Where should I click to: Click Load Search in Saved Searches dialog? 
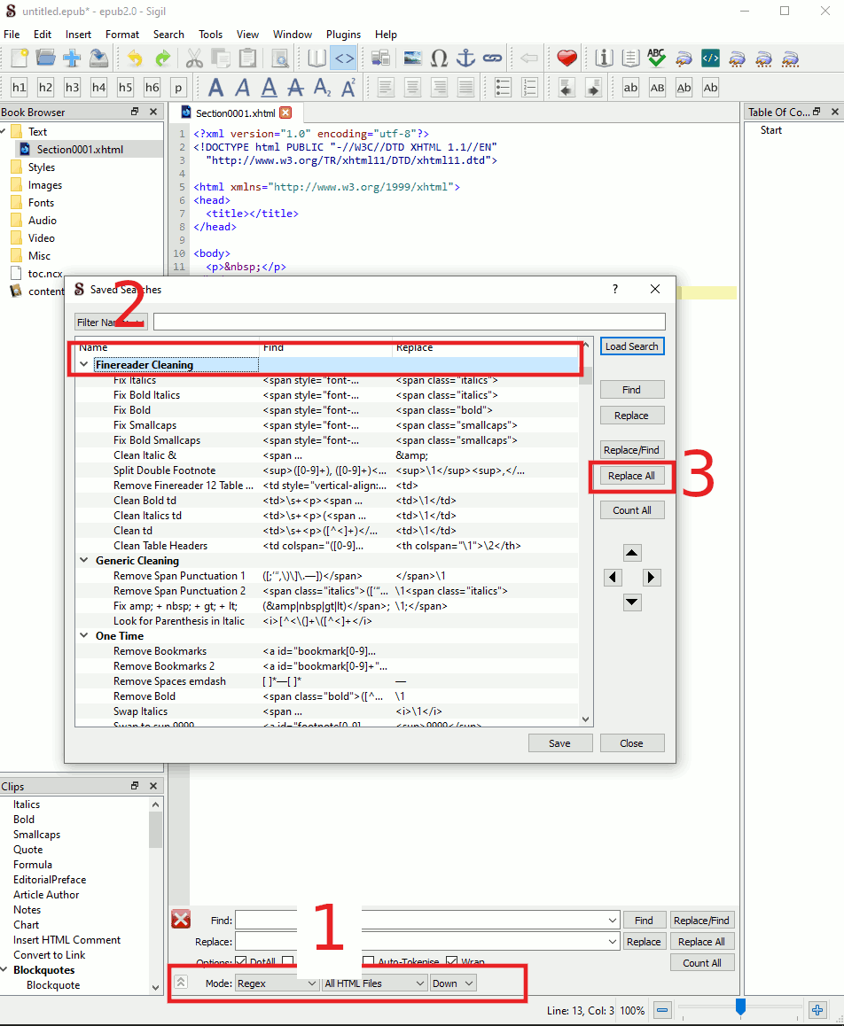point(632,346)
